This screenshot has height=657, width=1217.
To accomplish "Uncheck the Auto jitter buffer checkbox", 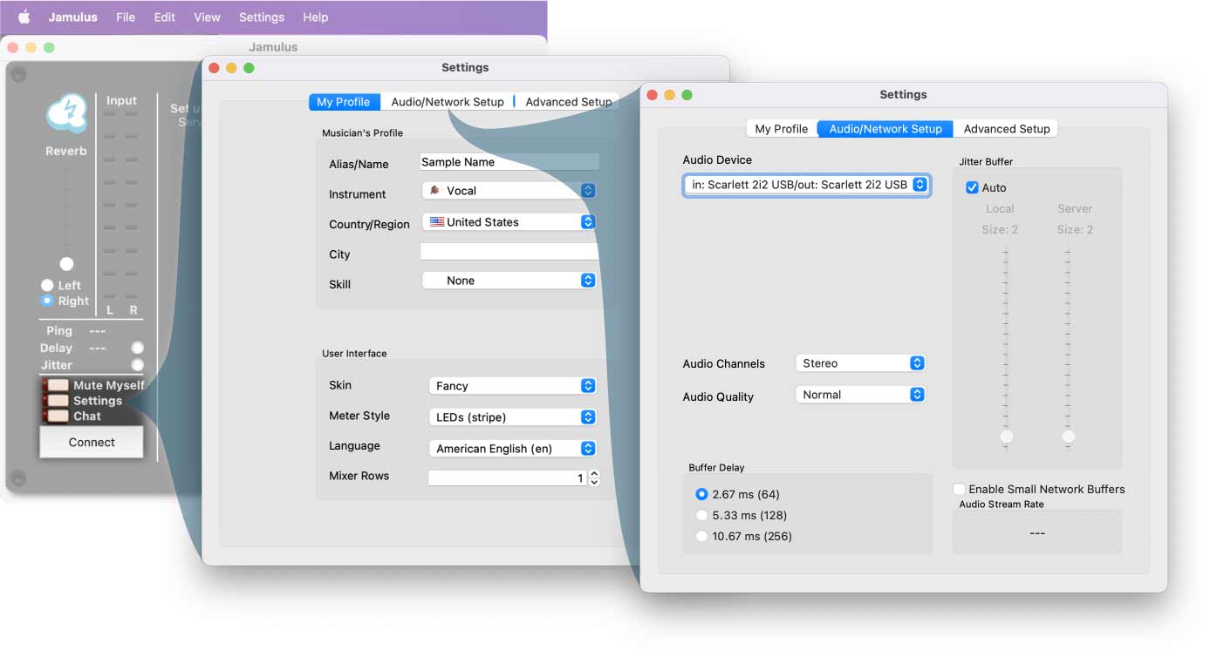I will (x=972, y=187).
